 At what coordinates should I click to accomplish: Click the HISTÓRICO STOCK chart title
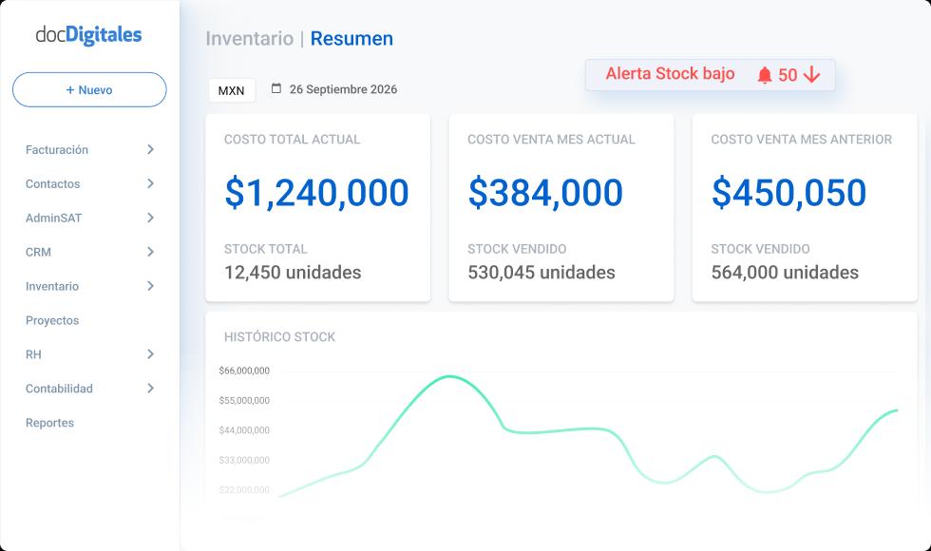pos(279,337)
